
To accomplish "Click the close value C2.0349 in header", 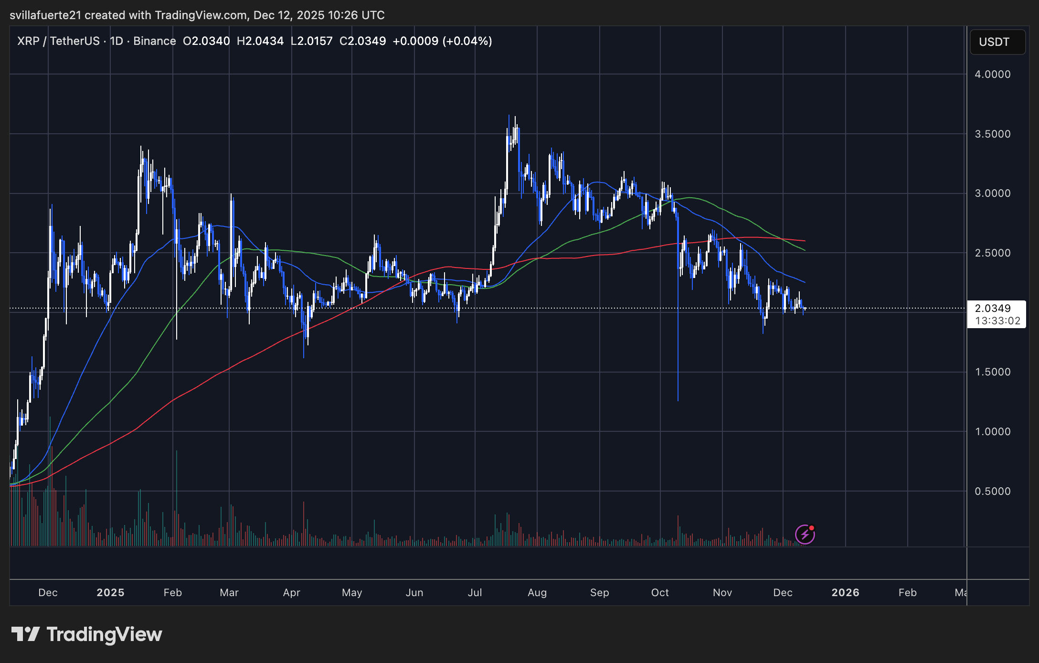I will pyautogui.click(x=362, y=41).
